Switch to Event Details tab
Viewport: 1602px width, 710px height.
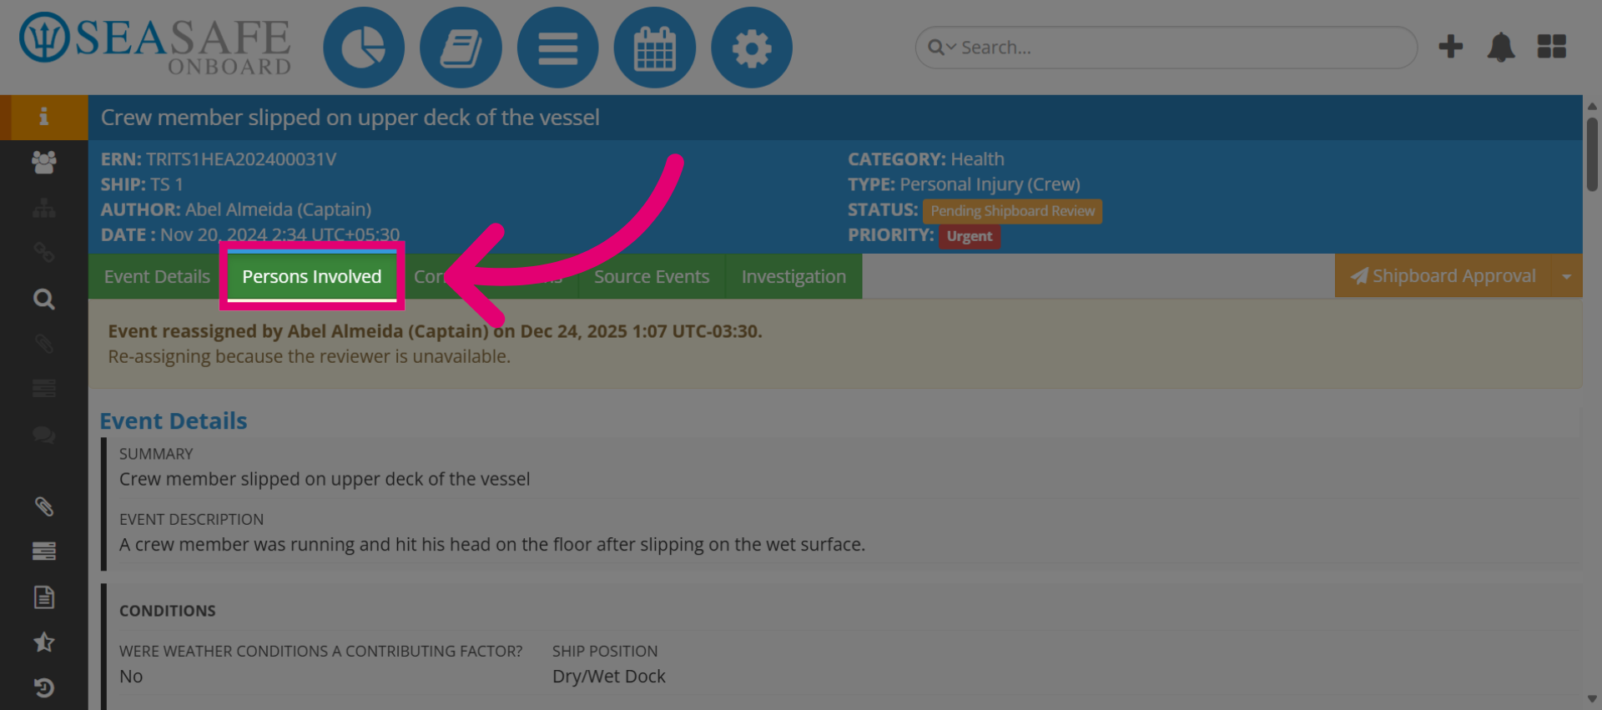(157, 276)
